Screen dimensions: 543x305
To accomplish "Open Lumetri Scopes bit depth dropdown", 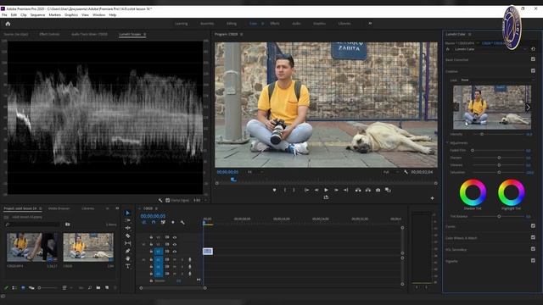I will [200, 200].
